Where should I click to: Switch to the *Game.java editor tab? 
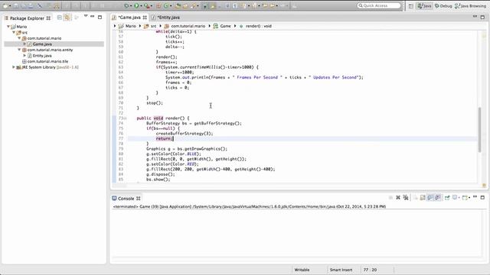click(x=129, y=18)
